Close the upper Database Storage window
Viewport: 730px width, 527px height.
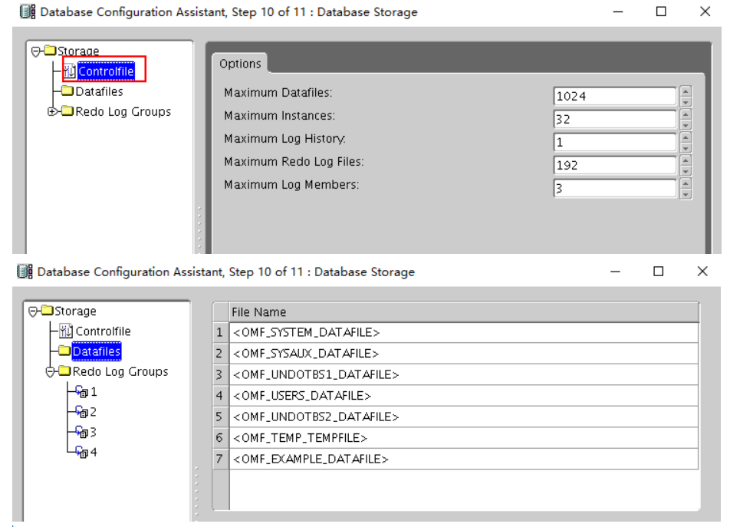(705, 12)
